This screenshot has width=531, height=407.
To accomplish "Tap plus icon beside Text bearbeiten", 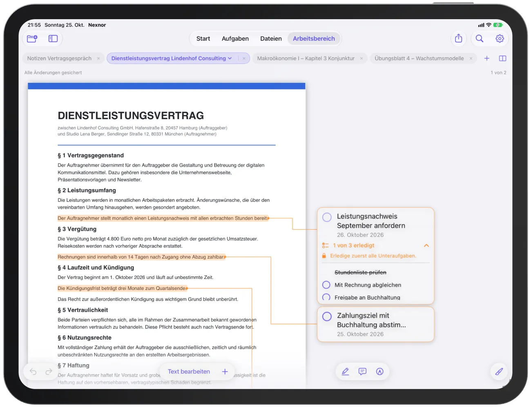I will (225, 372).
